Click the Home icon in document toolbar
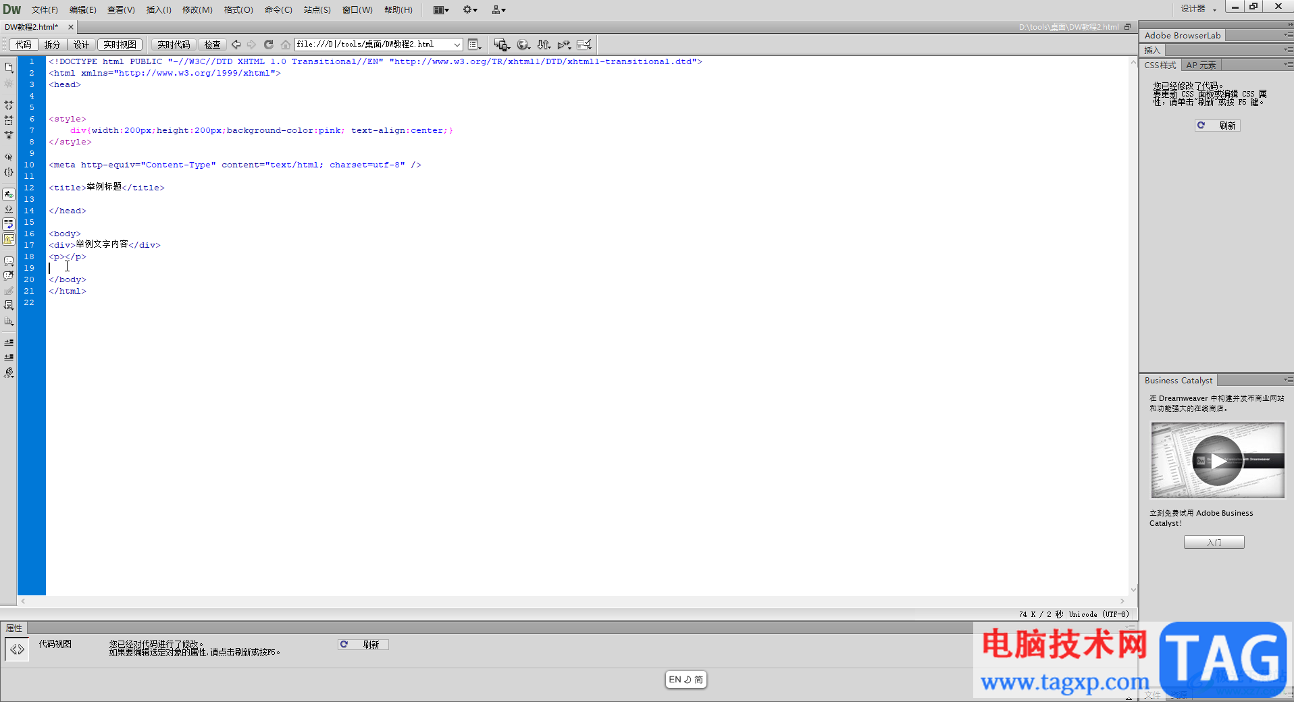The width and height of the screenshot is (1294, 702). point(286,45)
